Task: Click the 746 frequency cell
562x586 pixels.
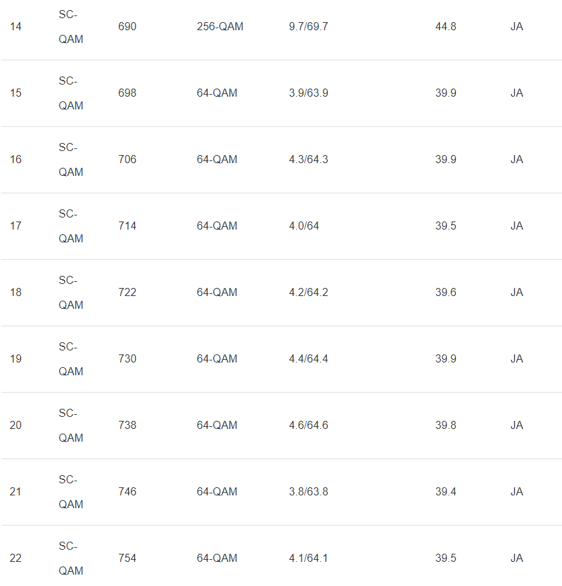Action: (x=127, y=492)
